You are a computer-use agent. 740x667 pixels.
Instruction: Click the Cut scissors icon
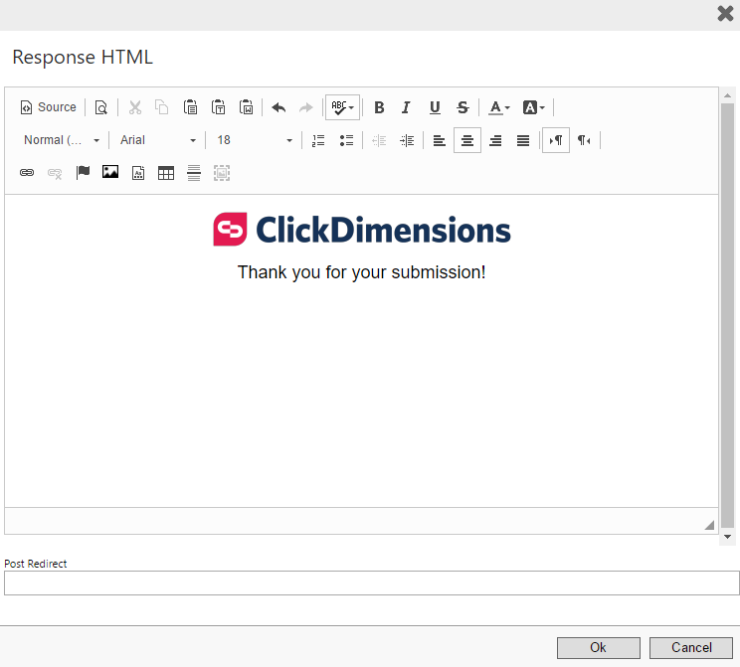pos(135,107)
